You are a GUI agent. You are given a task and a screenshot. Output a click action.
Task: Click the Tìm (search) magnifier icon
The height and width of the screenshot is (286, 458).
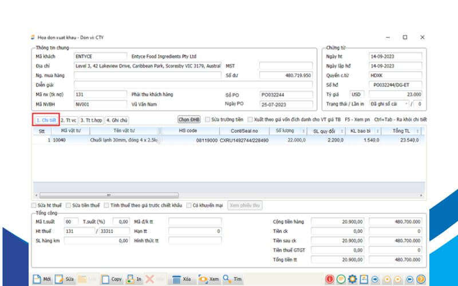pyautogui.click(x=227, y=279)
